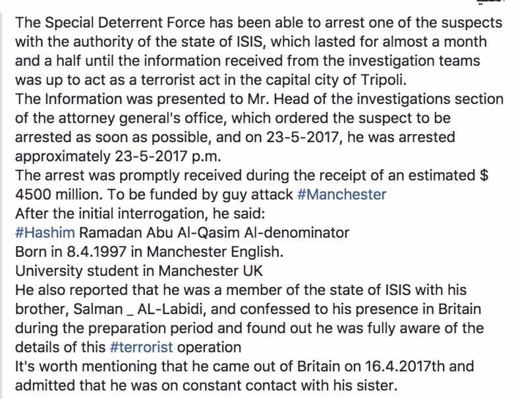Click the name "Ramadan Abu Al-Qasim Al-denominator"
This screenshot has height=399, width=514.
(215, 232)
